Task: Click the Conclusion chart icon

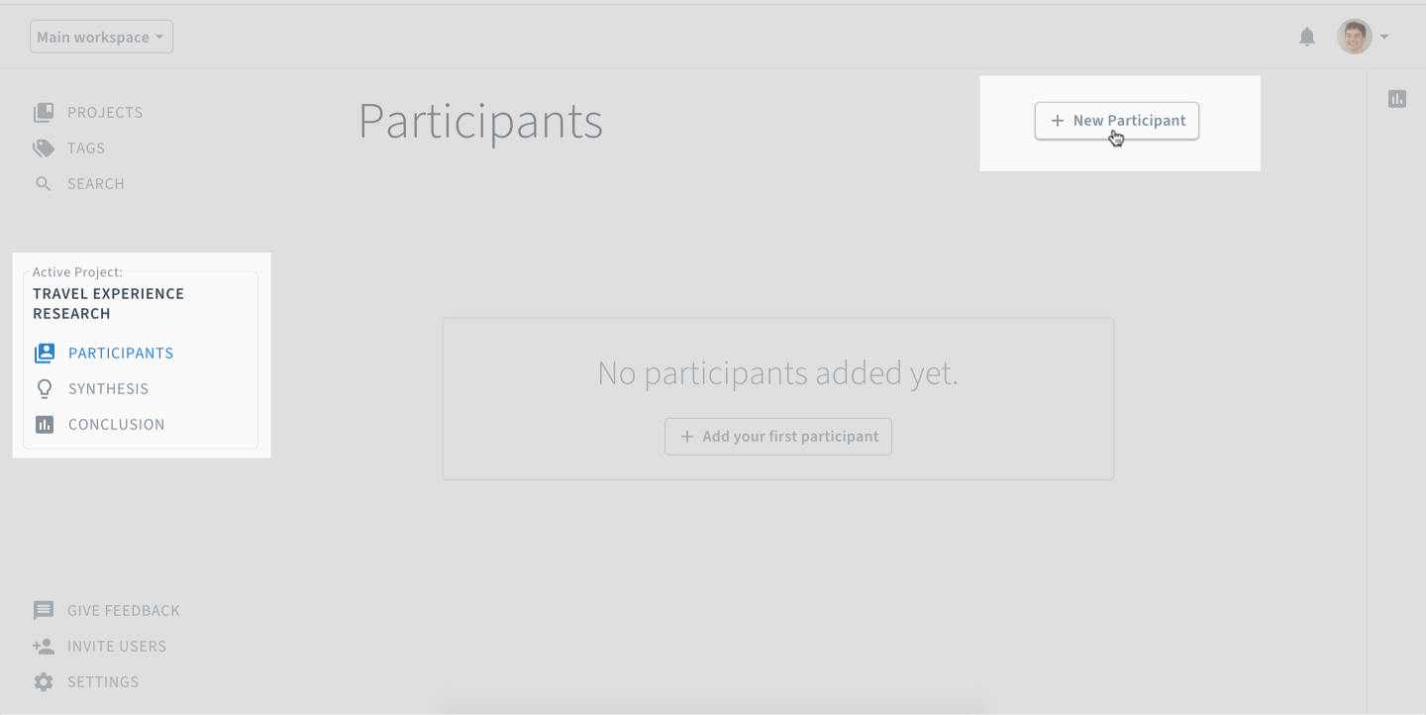Action: point(45,425)
